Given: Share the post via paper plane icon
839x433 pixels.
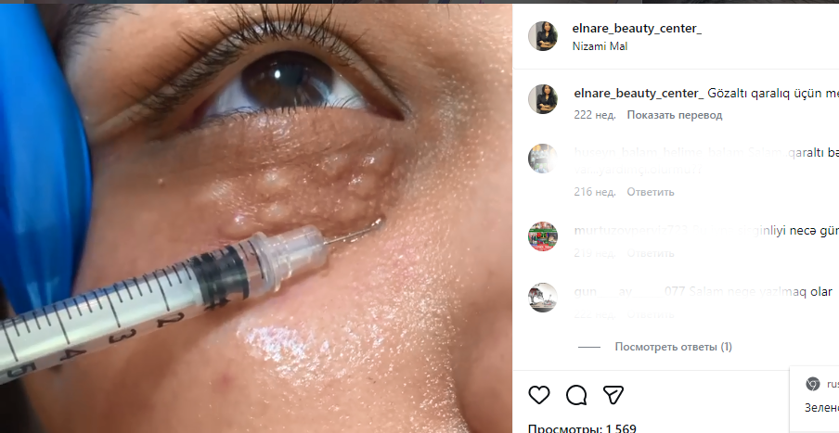Looking at the screenshot, I should tap(613, 395).
